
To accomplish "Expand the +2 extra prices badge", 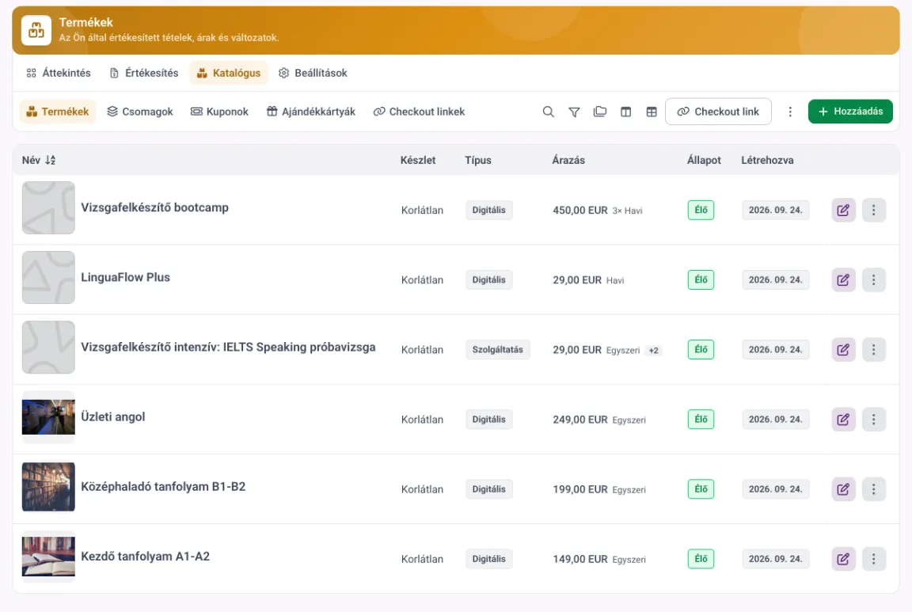I will click(654, 350).
